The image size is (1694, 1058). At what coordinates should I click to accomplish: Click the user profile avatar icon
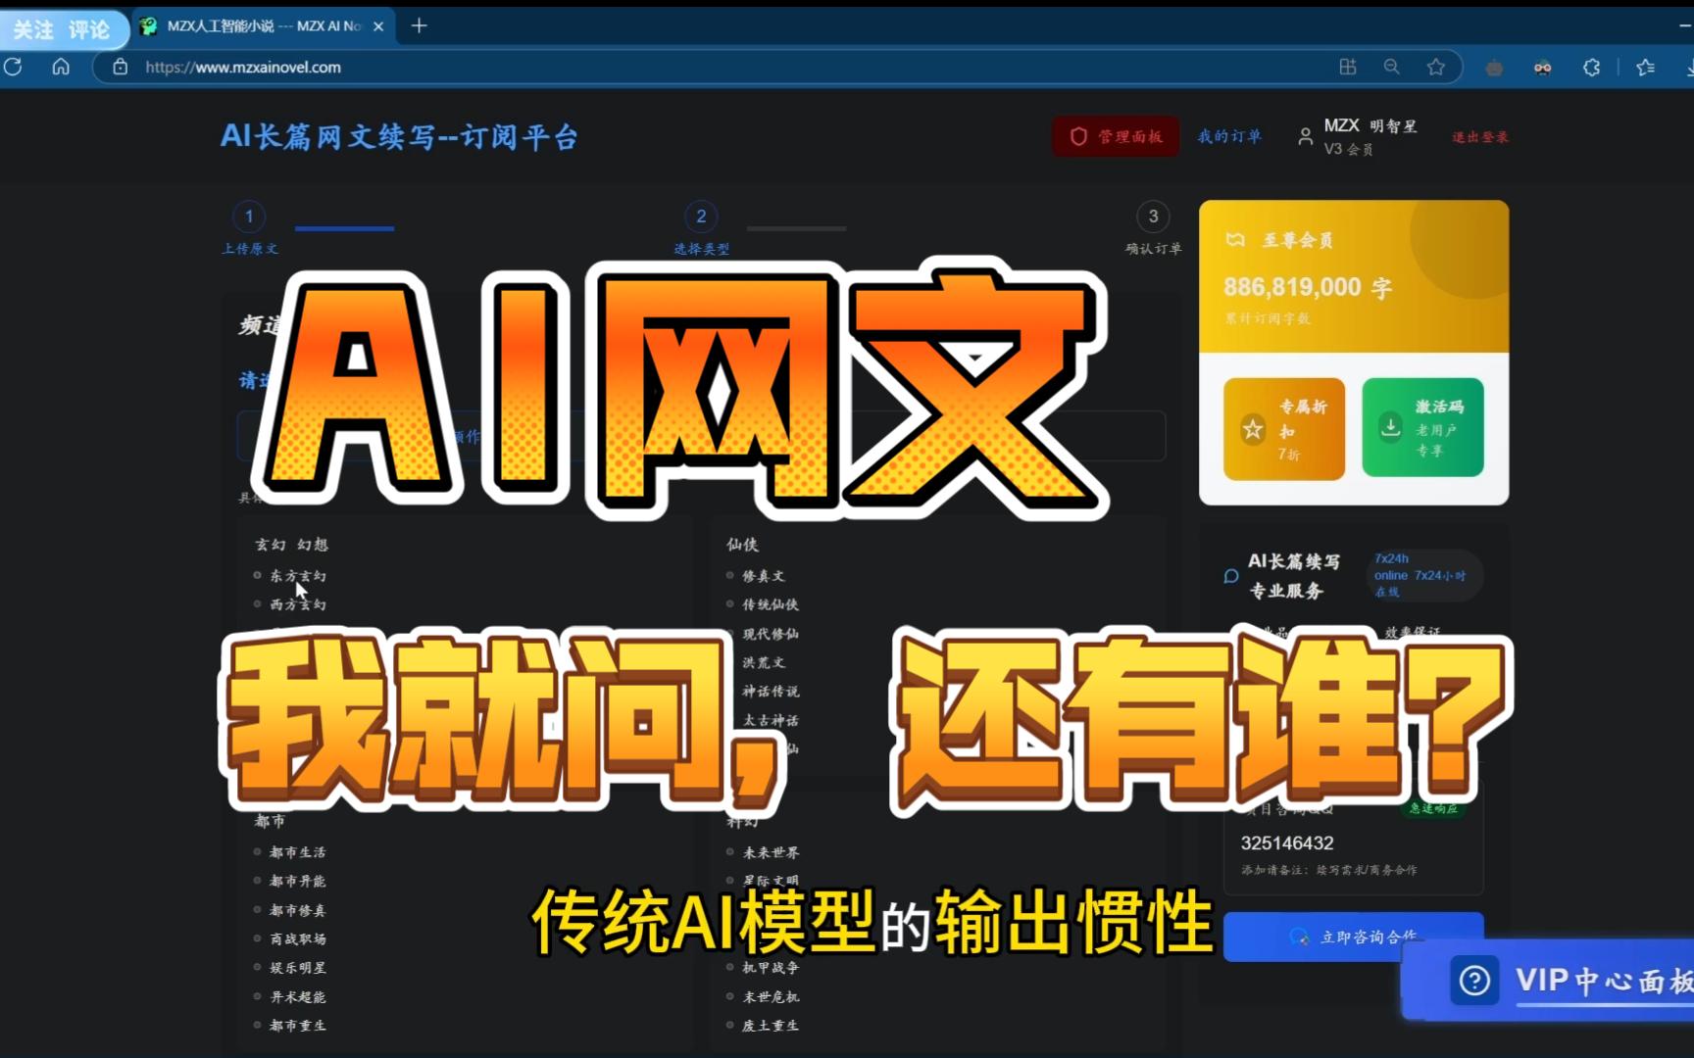click(x=1305, y=137)
